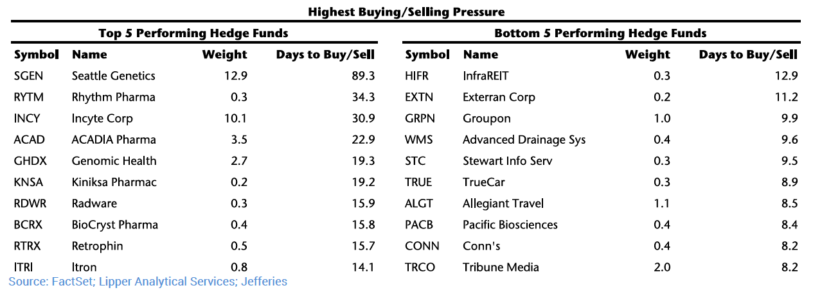Select the INCY ticker symbol
Screen dimensions: 813x290
point(26,119)
